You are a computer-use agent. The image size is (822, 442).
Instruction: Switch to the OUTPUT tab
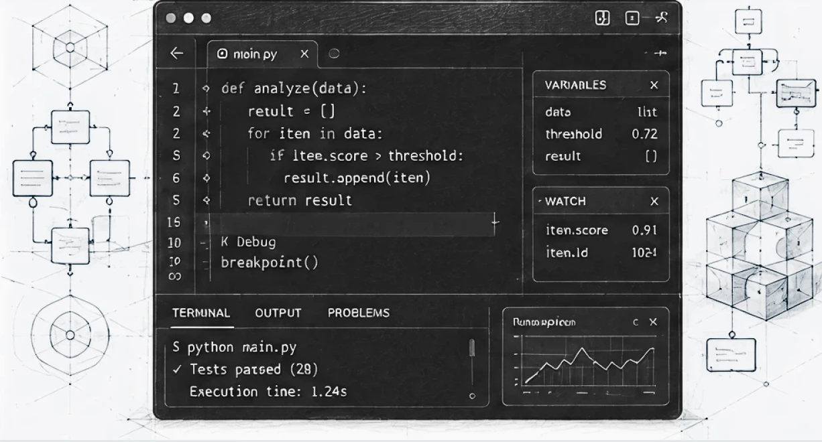(278, 313)
